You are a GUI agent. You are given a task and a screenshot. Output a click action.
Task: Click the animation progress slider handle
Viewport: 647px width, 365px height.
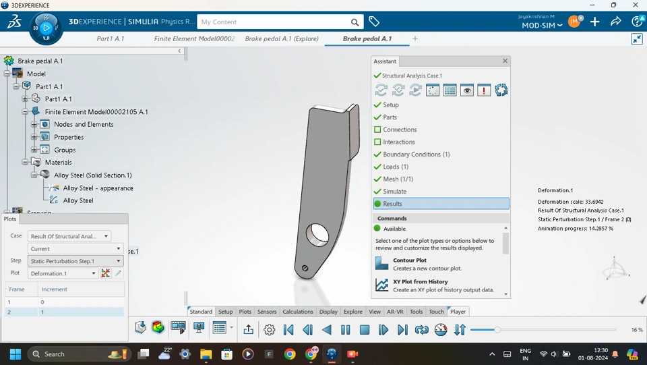[497, 330]
